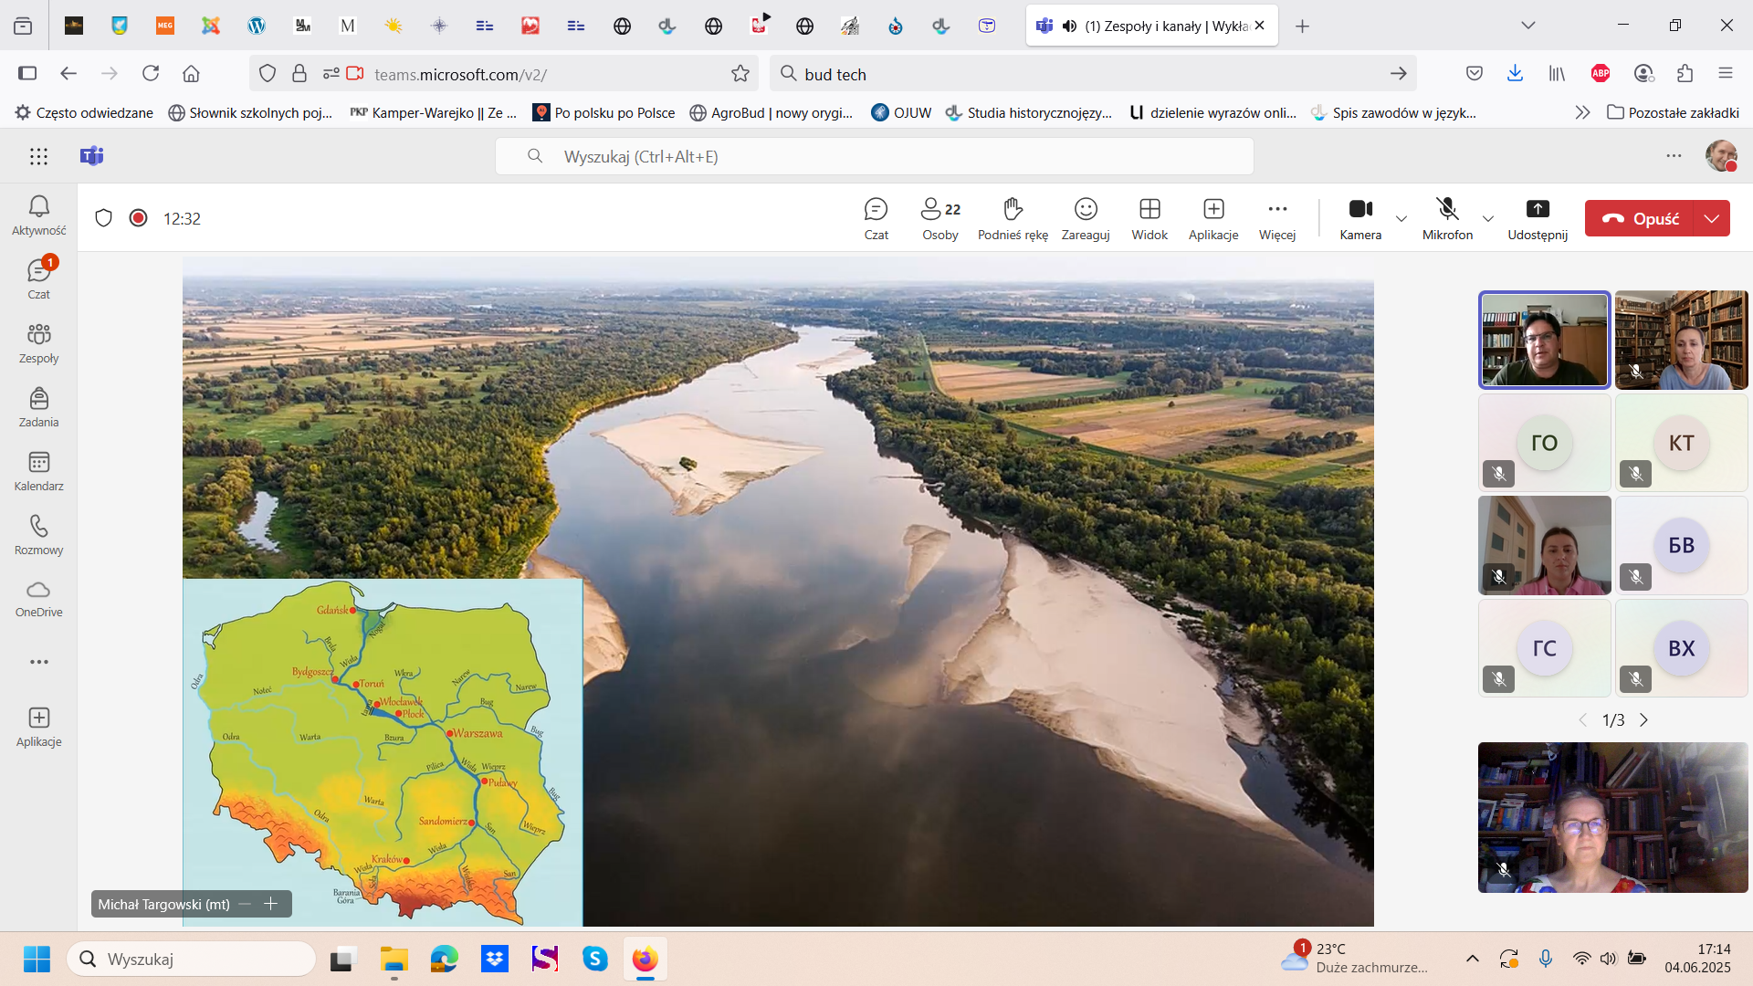This screenshot has height=986, width=1753.
Task: Click the recording indicator icon
Action: pyautogui.click(x=139, y=218)
